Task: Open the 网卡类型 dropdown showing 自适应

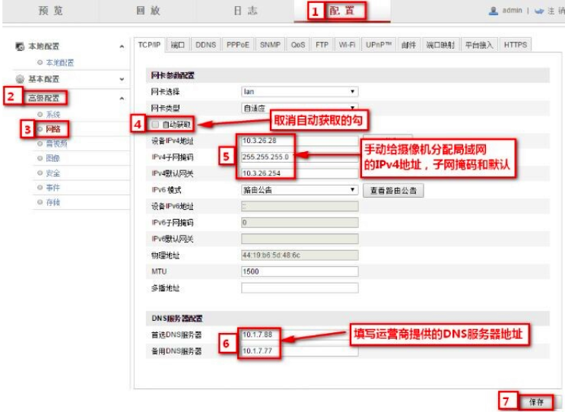Action: tap(300, 108)
